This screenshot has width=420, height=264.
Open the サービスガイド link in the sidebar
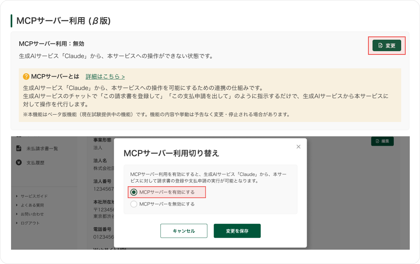coord(34,196)
